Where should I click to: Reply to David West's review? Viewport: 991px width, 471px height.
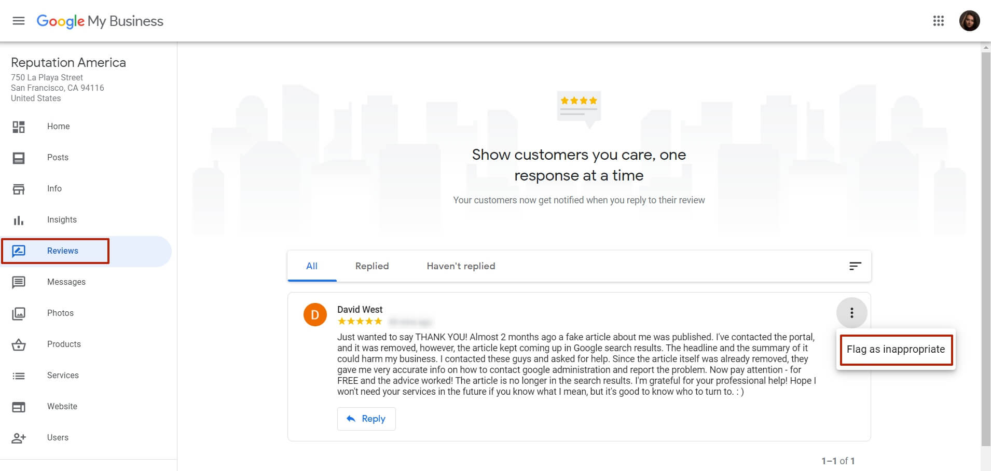[x=366, y=419]
